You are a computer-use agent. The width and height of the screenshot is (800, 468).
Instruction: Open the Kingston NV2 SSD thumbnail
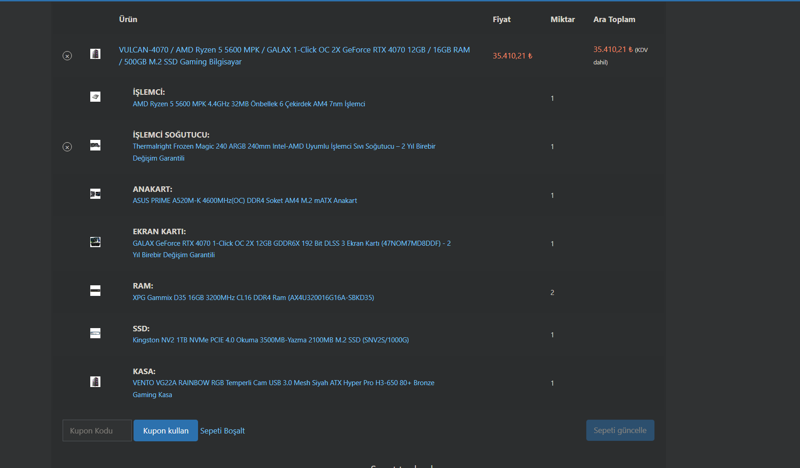click(95, 333)
